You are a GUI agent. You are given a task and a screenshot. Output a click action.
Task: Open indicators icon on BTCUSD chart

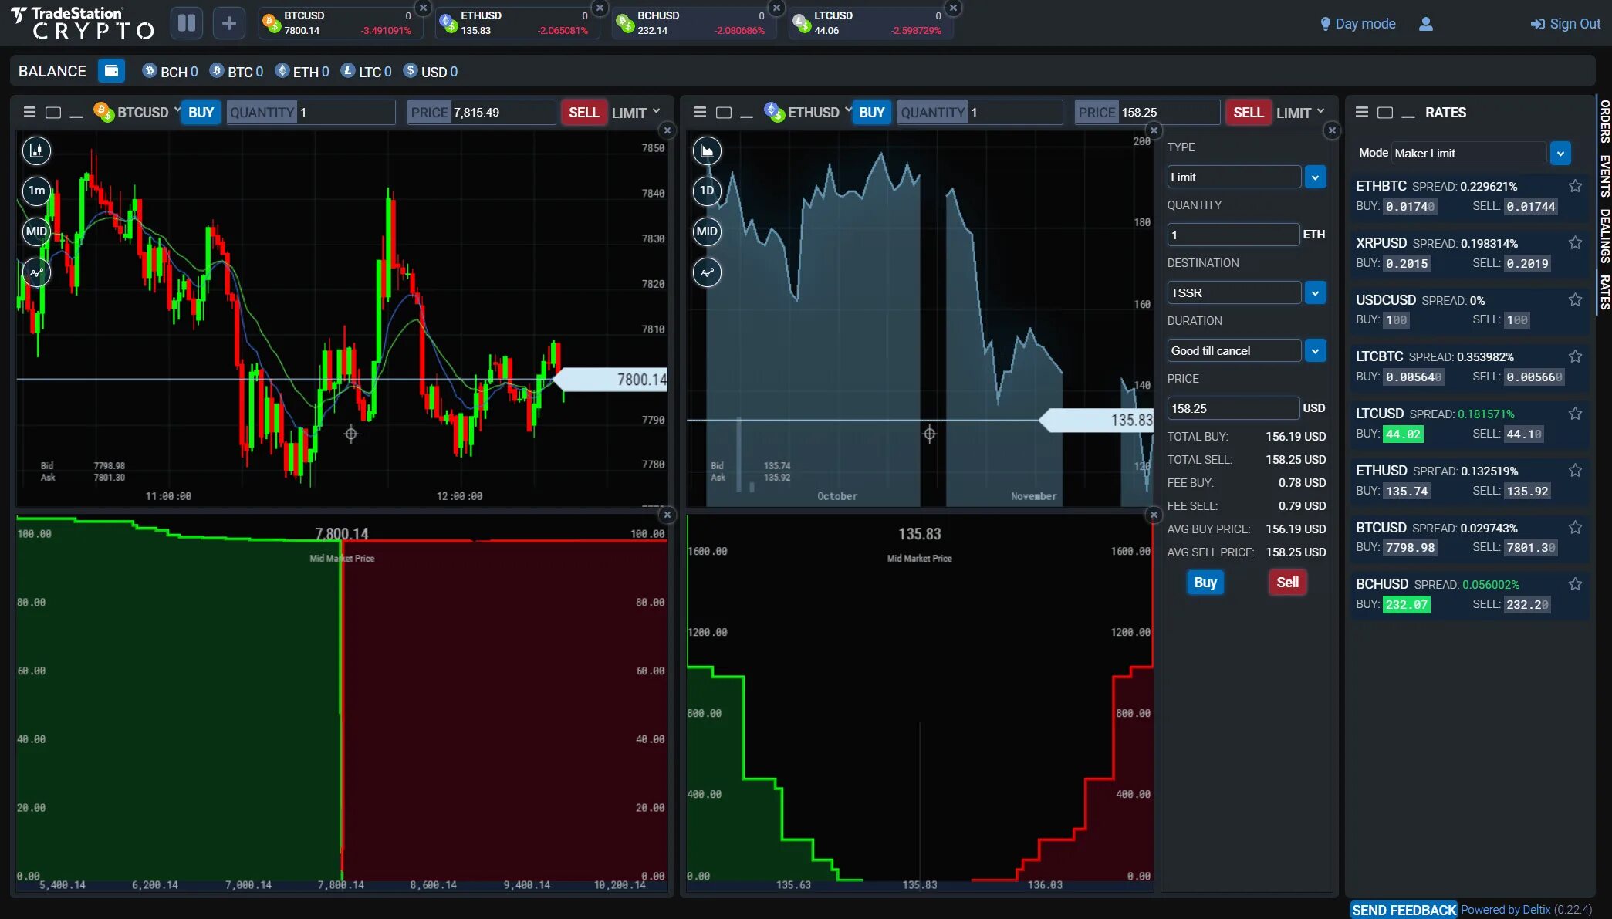pos(36,272)
